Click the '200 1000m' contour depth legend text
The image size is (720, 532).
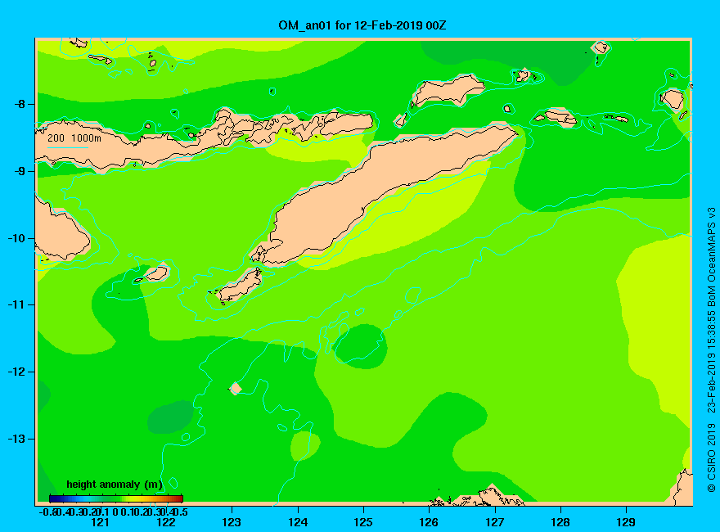(x=74, y=138)
